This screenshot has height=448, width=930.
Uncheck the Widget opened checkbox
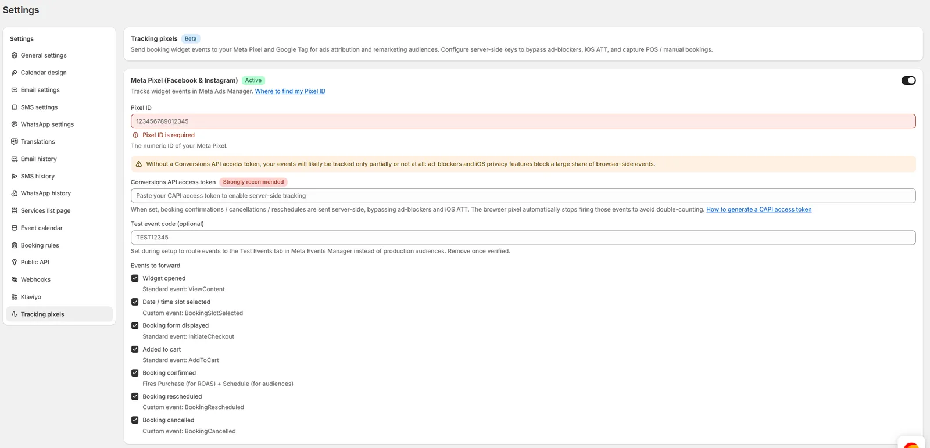135,278
